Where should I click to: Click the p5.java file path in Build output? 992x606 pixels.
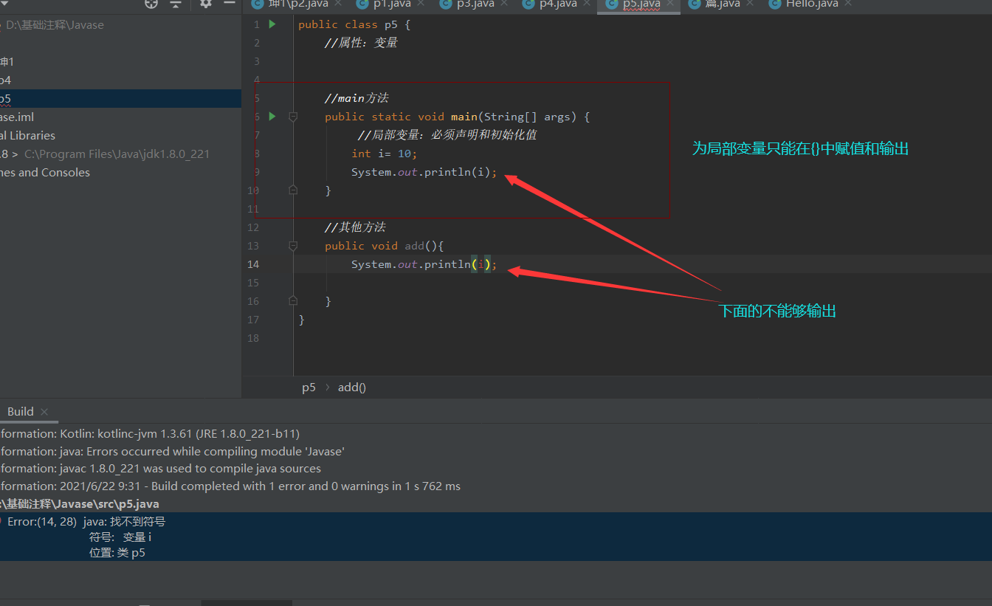(x=80, y=504)
